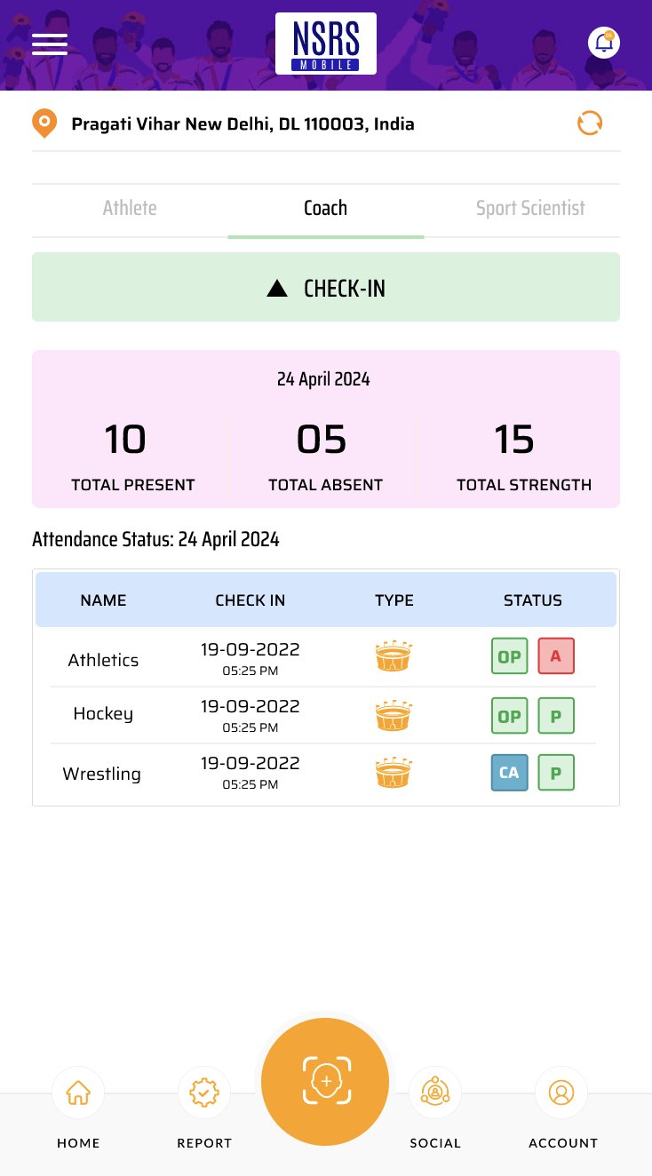Collapse the CHECK-IN section
Screen dimensions: 652x1176
(325, 288)
